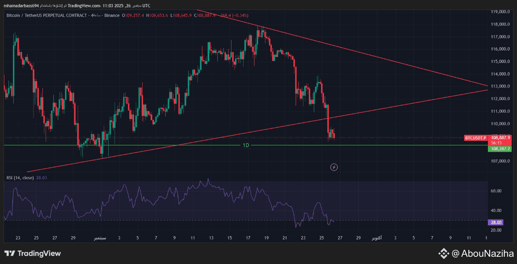Click the 28.03 value beside the RSI title
Viewport: 517px width, 264px height.
click(x=42, y=178)
